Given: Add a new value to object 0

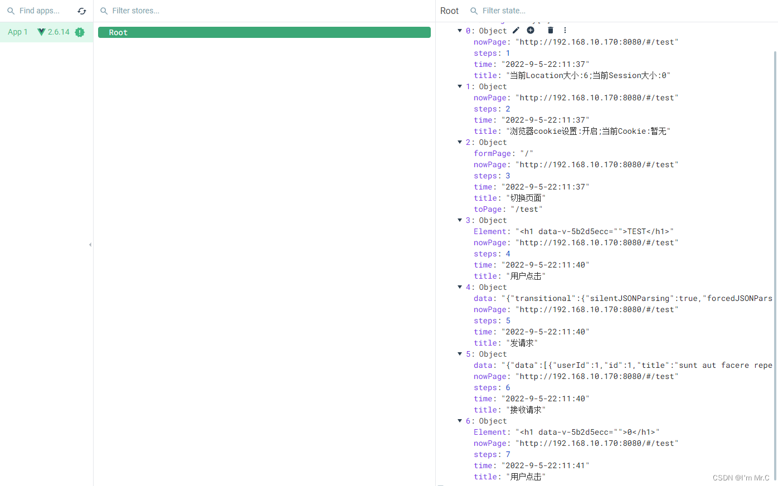Looking at the screenshot, I should (531, 30).
